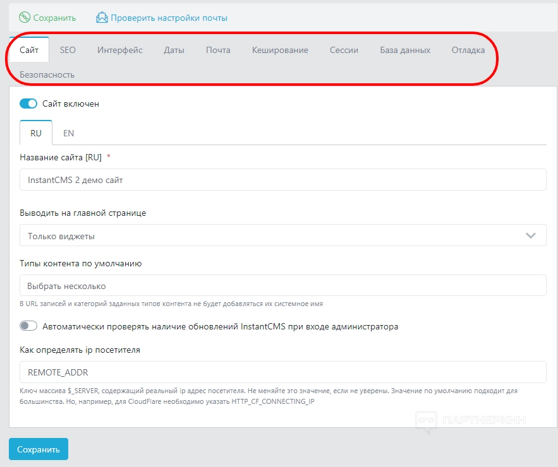Viewport: 558px width, 467px height.
Task: Select the База данных tab
Action: [405, 50]
